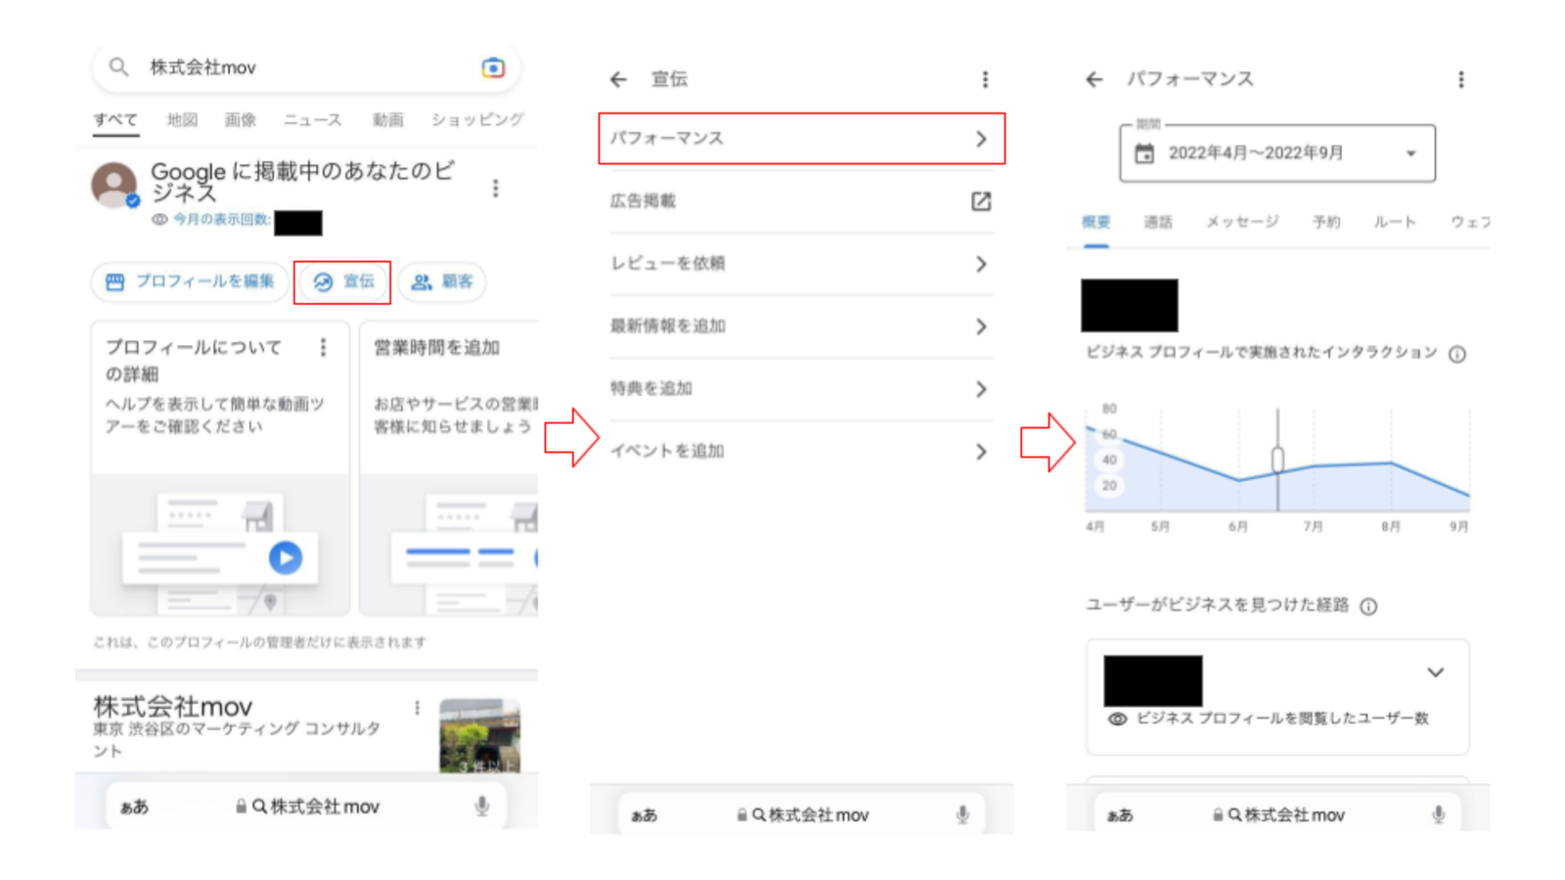The height and width of the screenshot is (880, 1565).
Task: Expand the profile viewers card chevron
Action: click(1435, 673)
